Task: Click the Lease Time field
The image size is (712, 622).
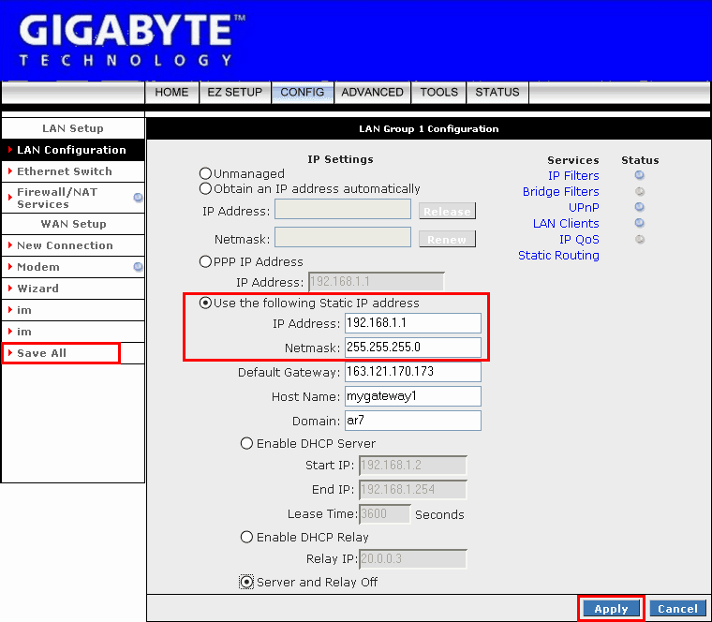Action: 385,514
